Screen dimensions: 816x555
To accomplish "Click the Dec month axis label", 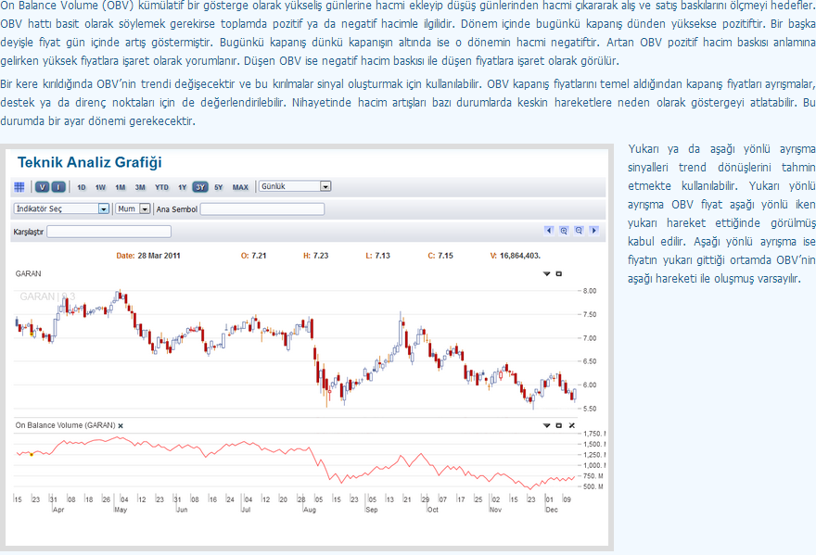I will [x=552, y=510].
